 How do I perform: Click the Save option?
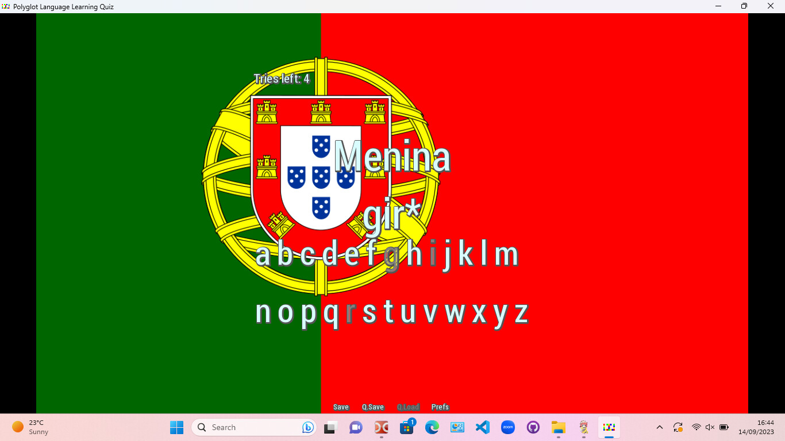coord(341,407)
